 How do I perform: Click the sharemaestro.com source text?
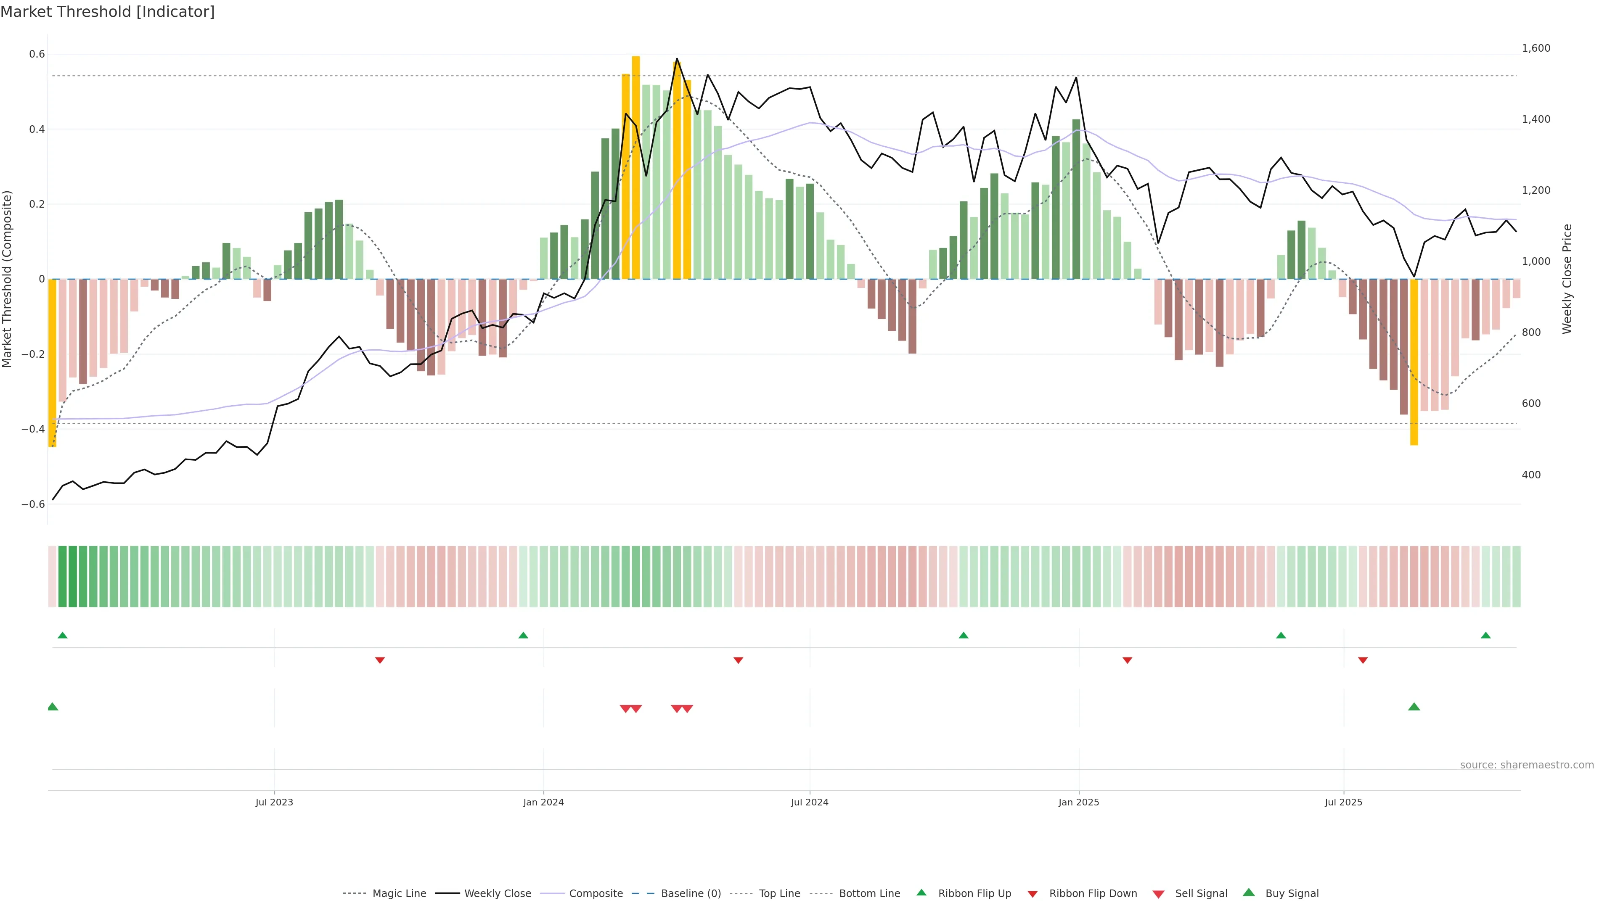(1527, 765)
